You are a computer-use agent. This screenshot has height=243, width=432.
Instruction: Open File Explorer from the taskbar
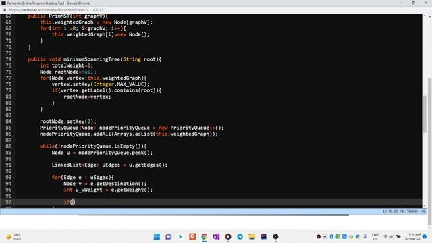252,236
